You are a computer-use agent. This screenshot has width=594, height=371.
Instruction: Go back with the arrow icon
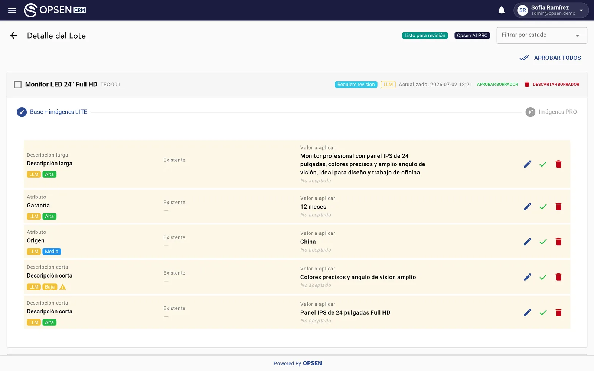14,36
